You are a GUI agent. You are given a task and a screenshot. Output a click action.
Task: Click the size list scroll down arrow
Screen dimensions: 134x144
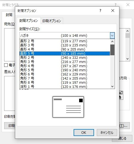[112, 86]
